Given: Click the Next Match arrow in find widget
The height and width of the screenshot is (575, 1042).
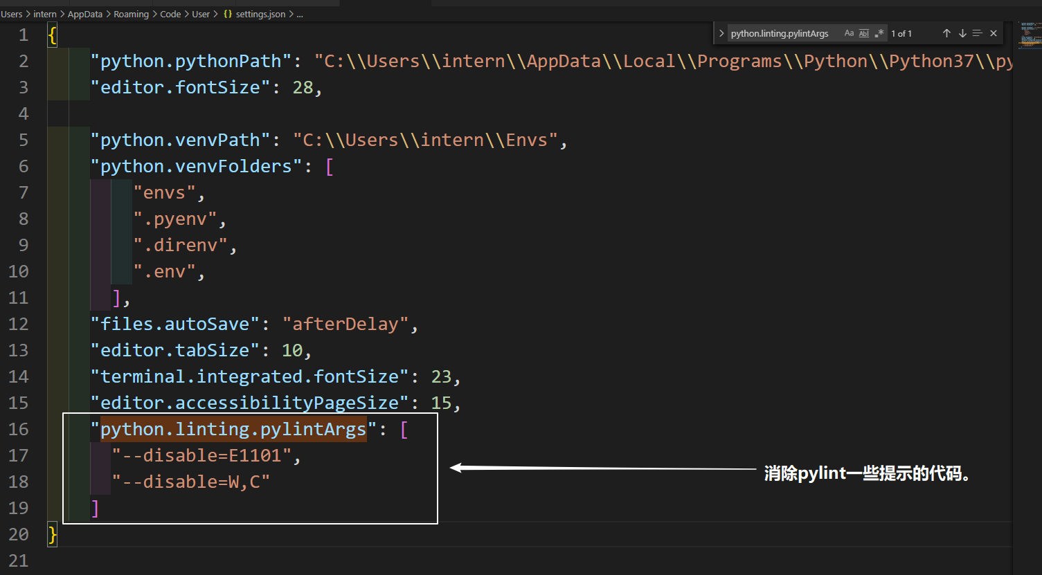Looking at the screenshot, I should click(962, 33).
